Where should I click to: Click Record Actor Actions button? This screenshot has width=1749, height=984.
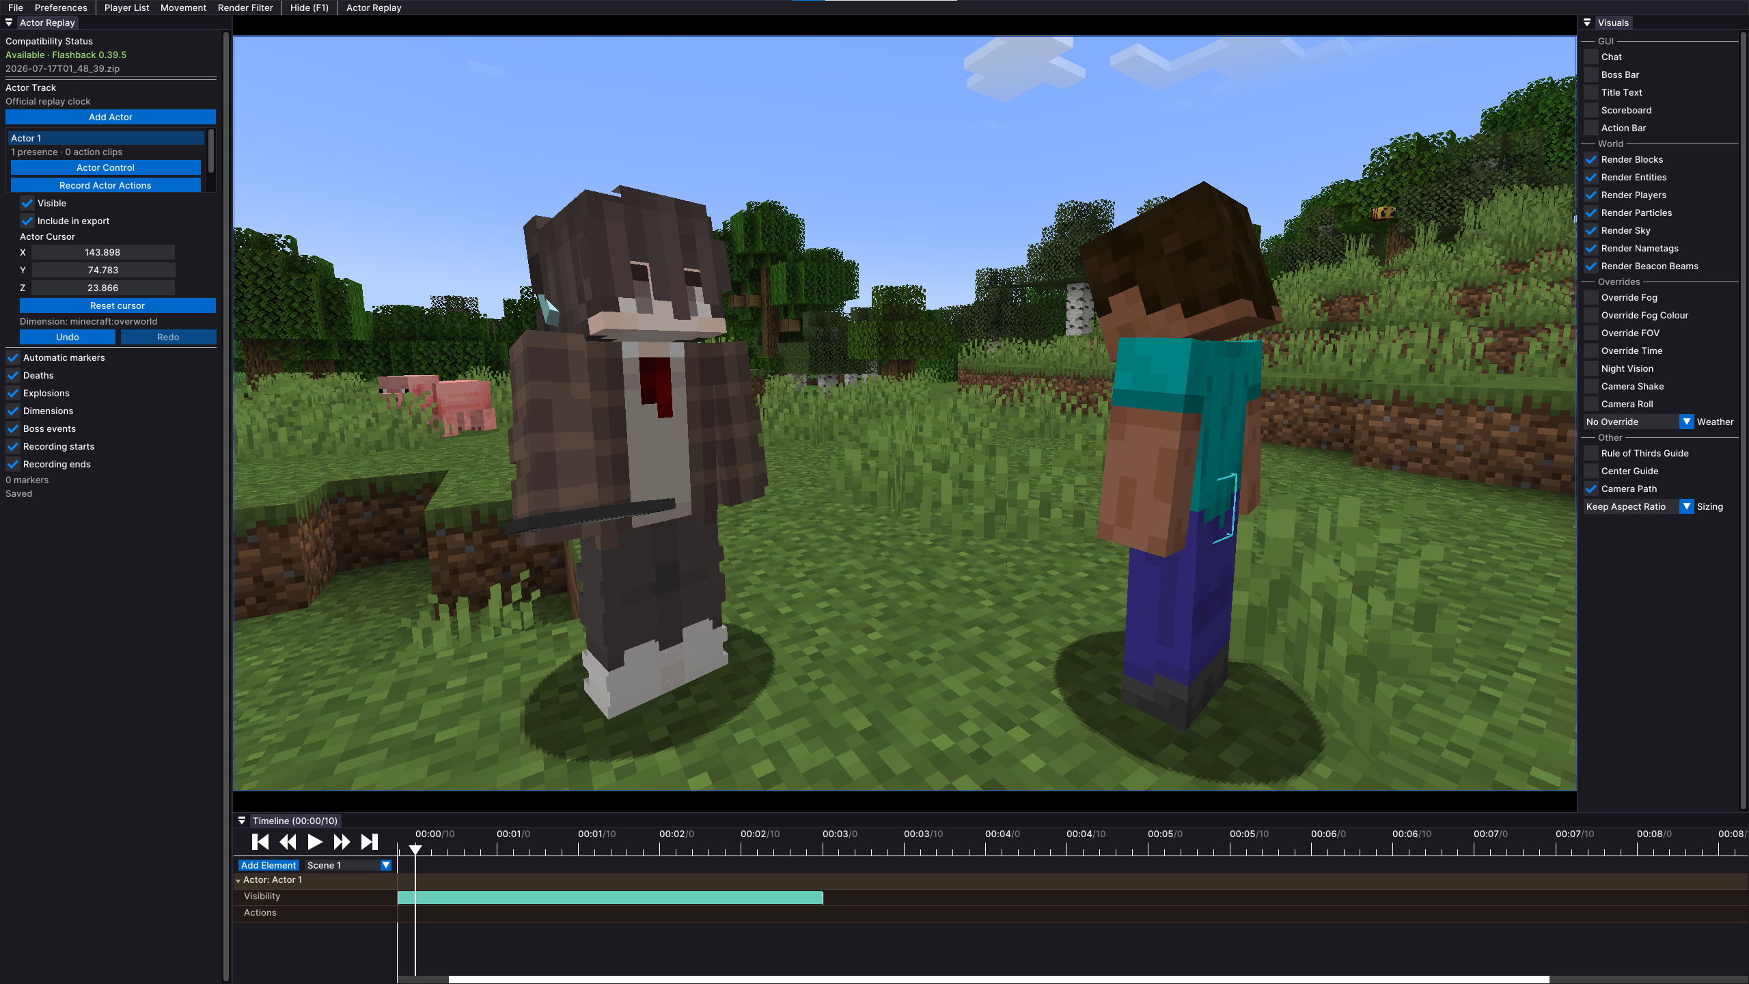point(106,185)
